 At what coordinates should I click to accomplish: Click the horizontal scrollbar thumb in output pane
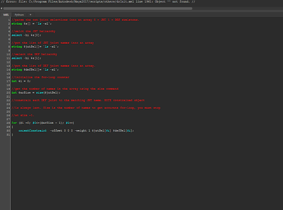coord(98,8)
